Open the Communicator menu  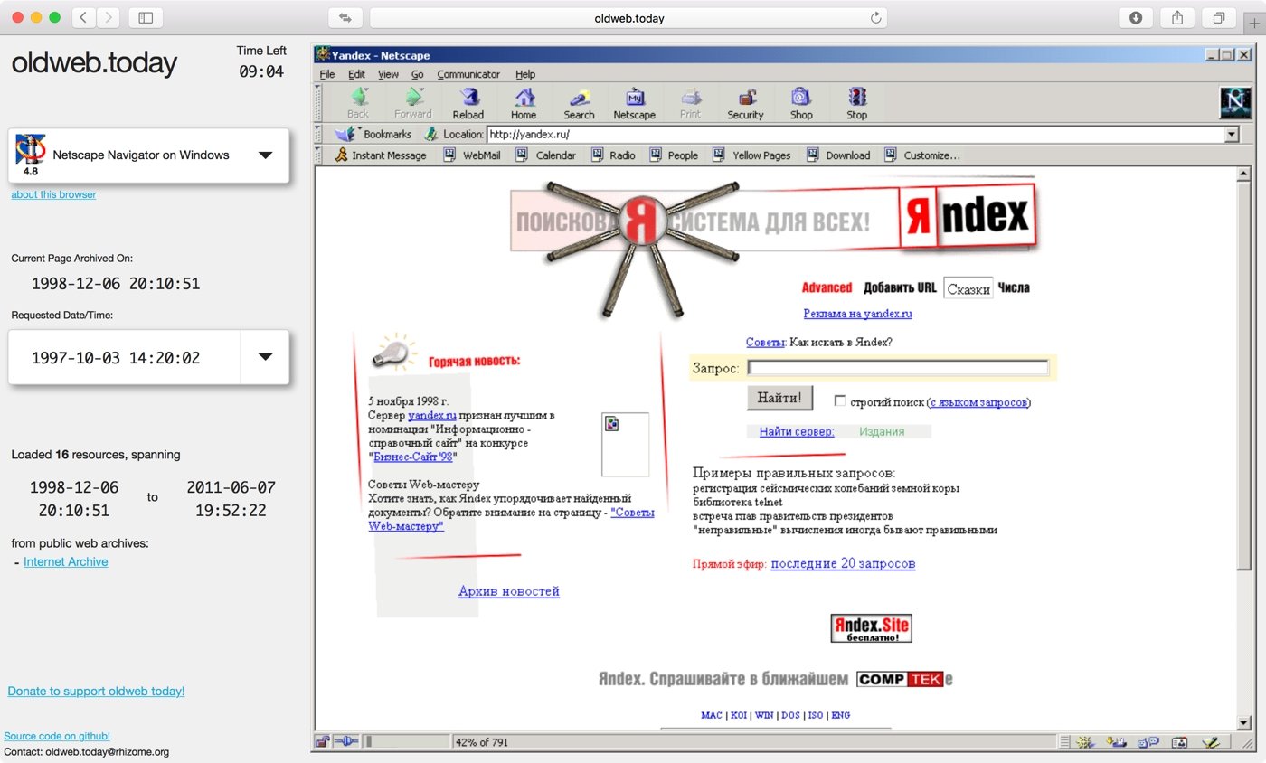coord(468,74)
